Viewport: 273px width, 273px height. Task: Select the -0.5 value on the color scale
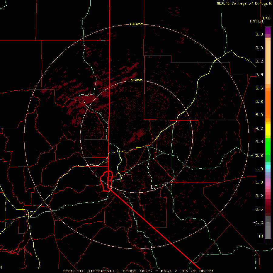[x=258, y=209]
